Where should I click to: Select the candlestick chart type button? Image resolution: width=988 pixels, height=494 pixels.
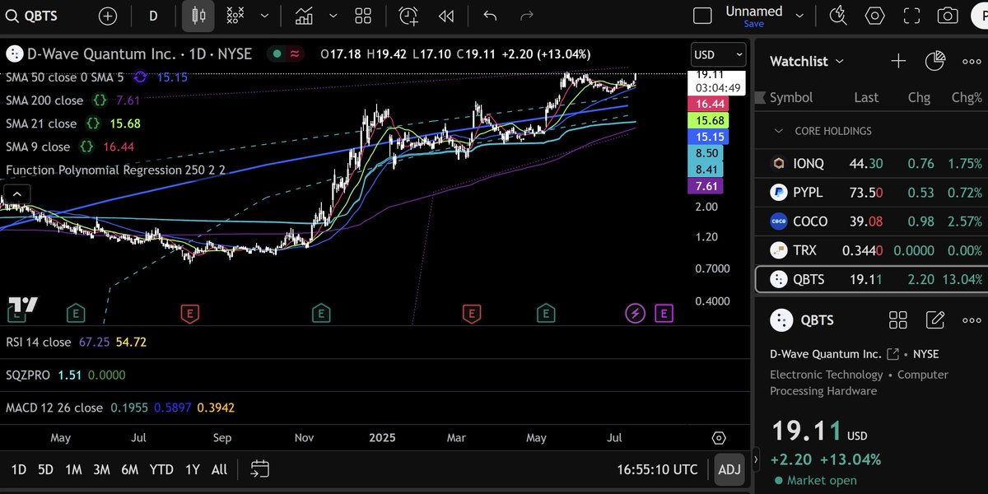click(198, 16)
